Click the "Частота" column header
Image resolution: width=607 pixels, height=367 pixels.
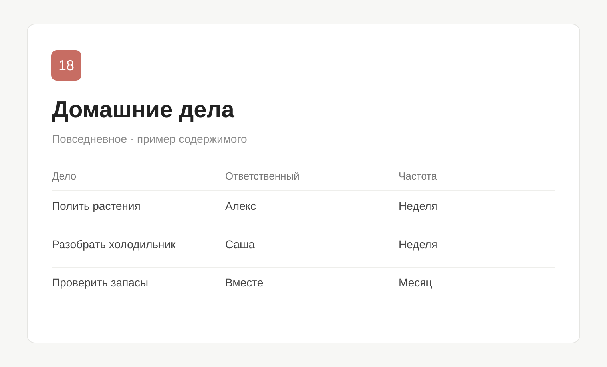pos(418,176)
